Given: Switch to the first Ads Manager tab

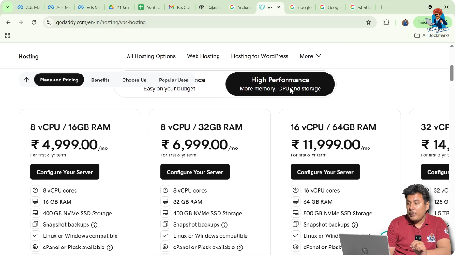Looking at the screenshot, I should click(x=28, y=7).
